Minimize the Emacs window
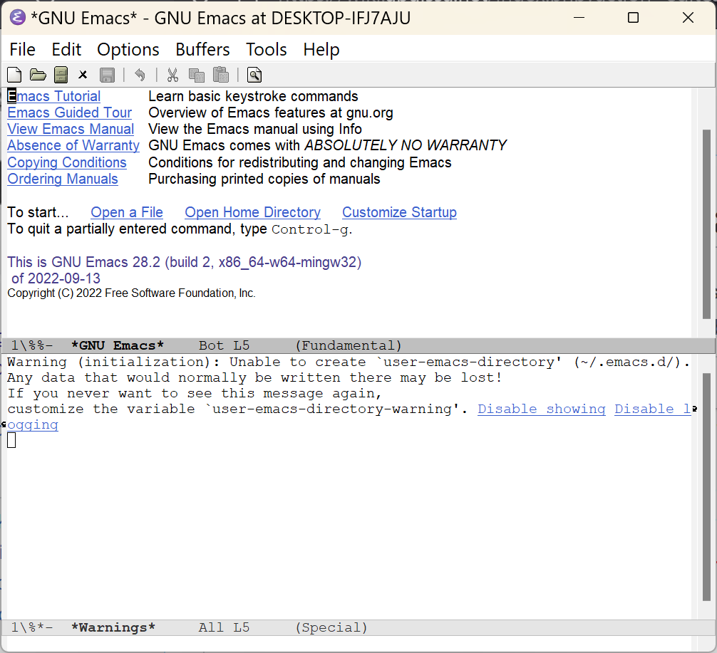 click(x=579, y=18)
